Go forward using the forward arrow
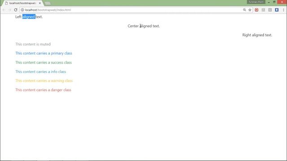The width and height of the screenshot is (287, 161). click(x=9, y=10)
